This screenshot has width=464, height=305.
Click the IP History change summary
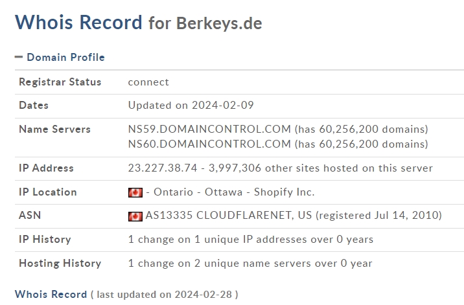pos(251,240)
